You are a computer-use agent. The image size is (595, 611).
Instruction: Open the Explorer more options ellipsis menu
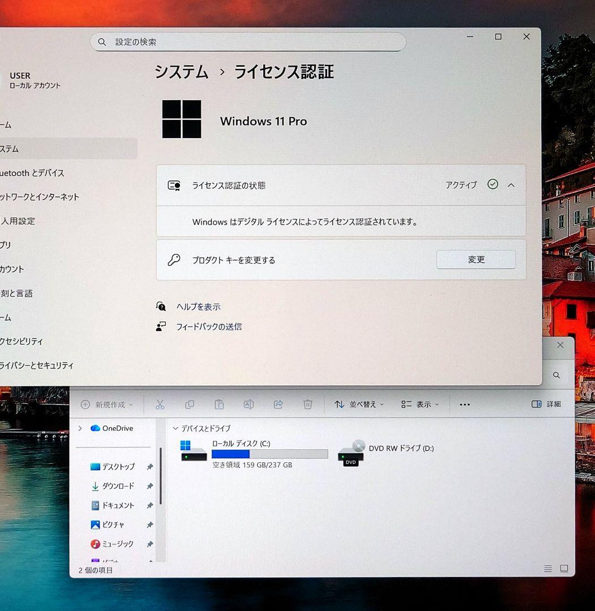pos(465,404)
